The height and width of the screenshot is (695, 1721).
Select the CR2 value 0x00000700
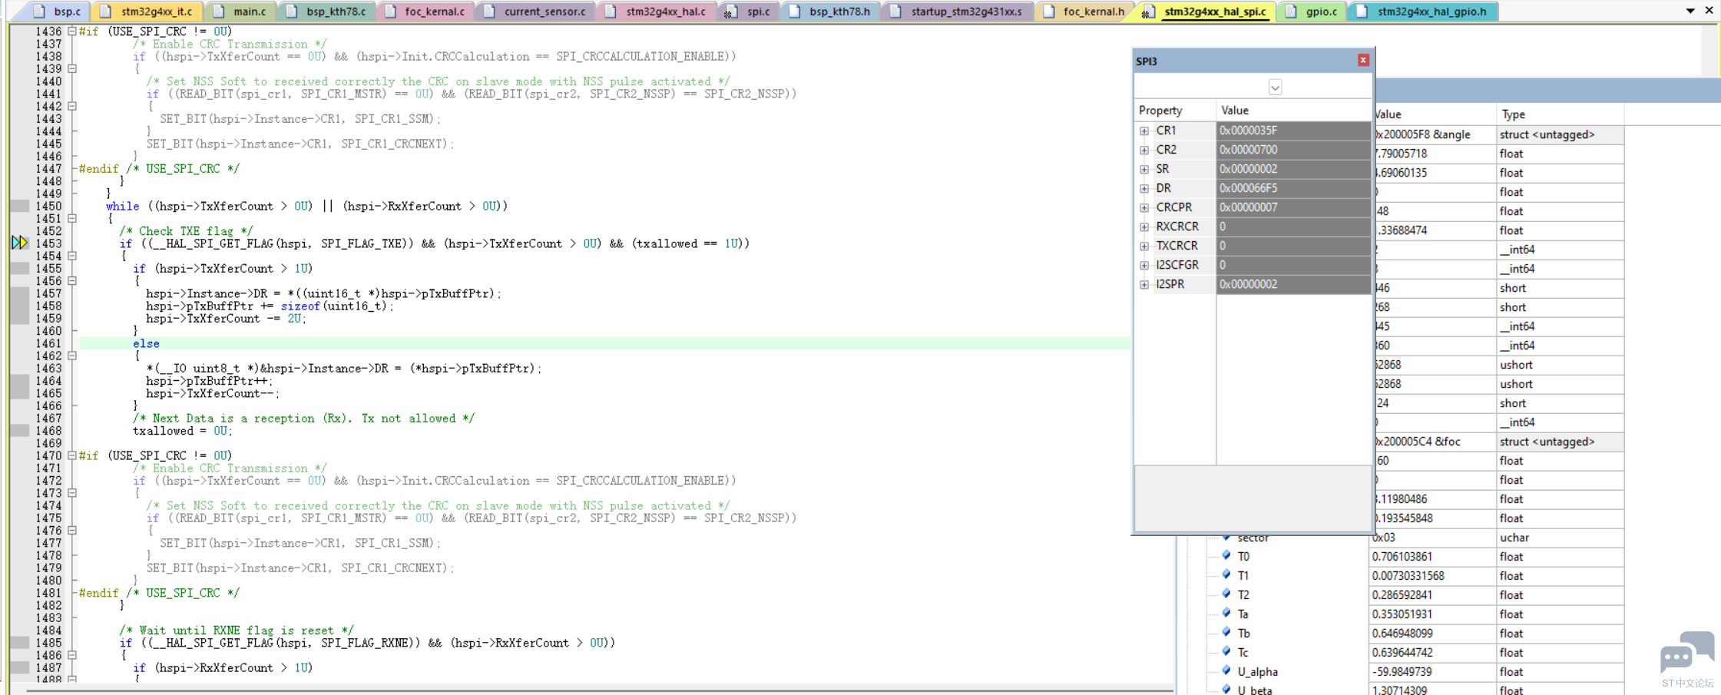1293,150
